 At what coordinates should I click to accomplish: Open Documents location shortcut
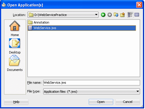(x=15, y=63)
